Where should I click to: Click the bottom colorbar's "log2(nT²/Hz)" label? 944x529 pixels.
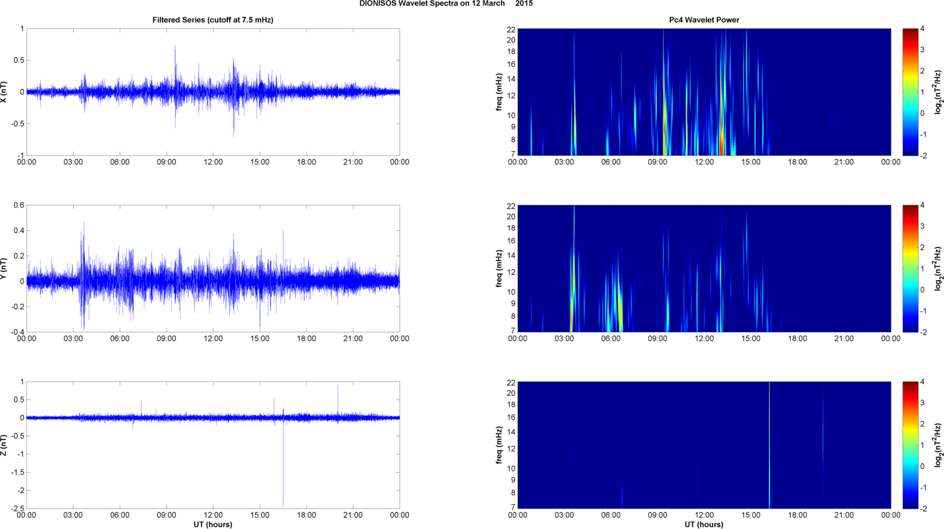(938, 445)
